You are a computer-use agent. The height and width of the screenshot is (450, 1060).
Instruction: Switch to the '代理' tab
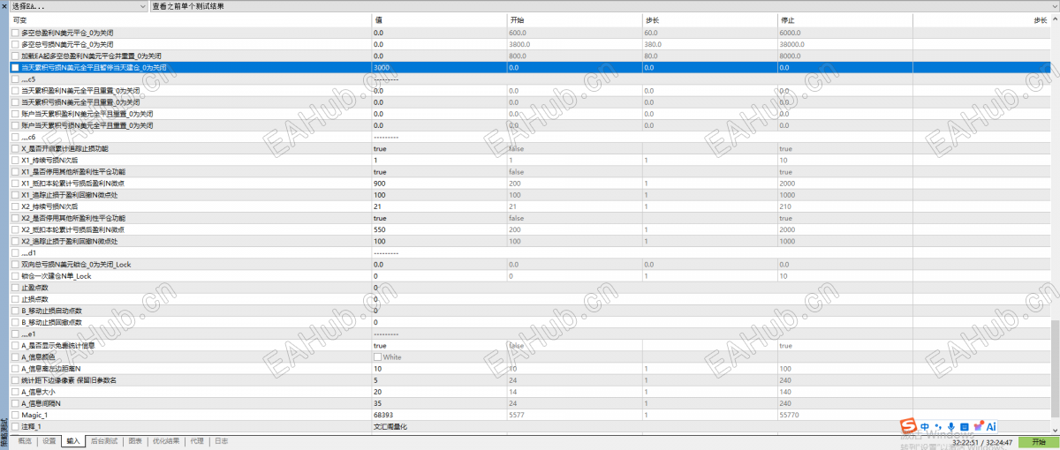coord(197,441)
